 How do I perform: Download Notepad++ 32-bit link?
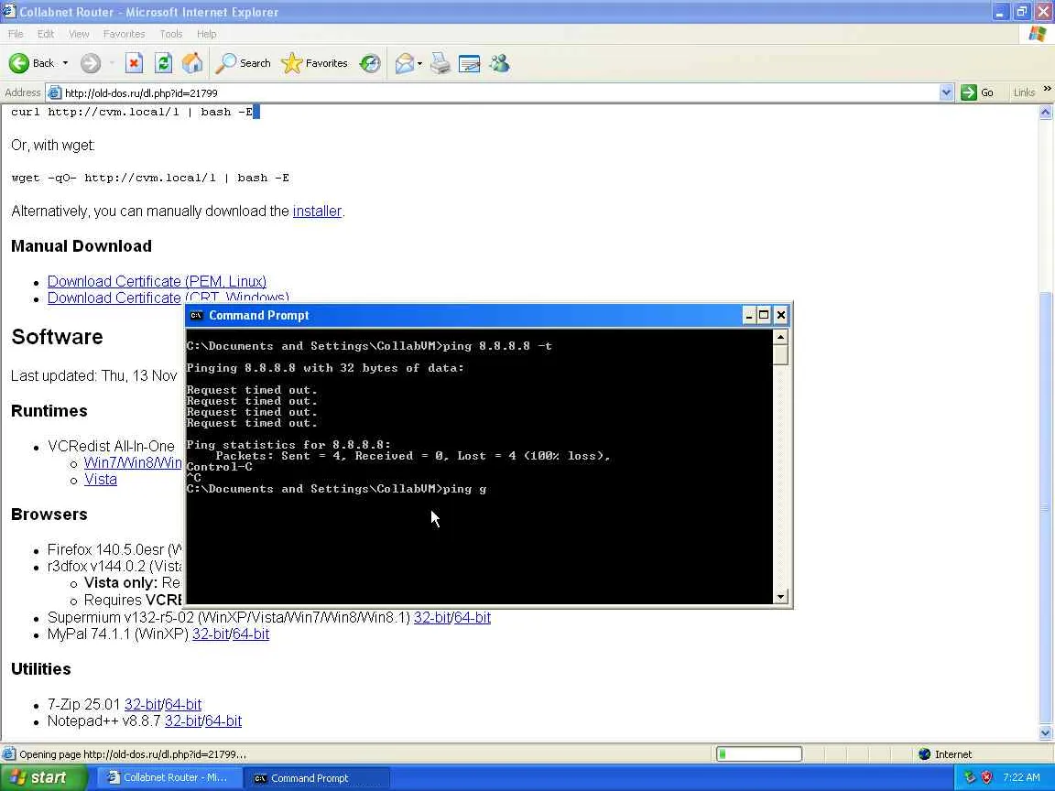click(x=183, y=721)
